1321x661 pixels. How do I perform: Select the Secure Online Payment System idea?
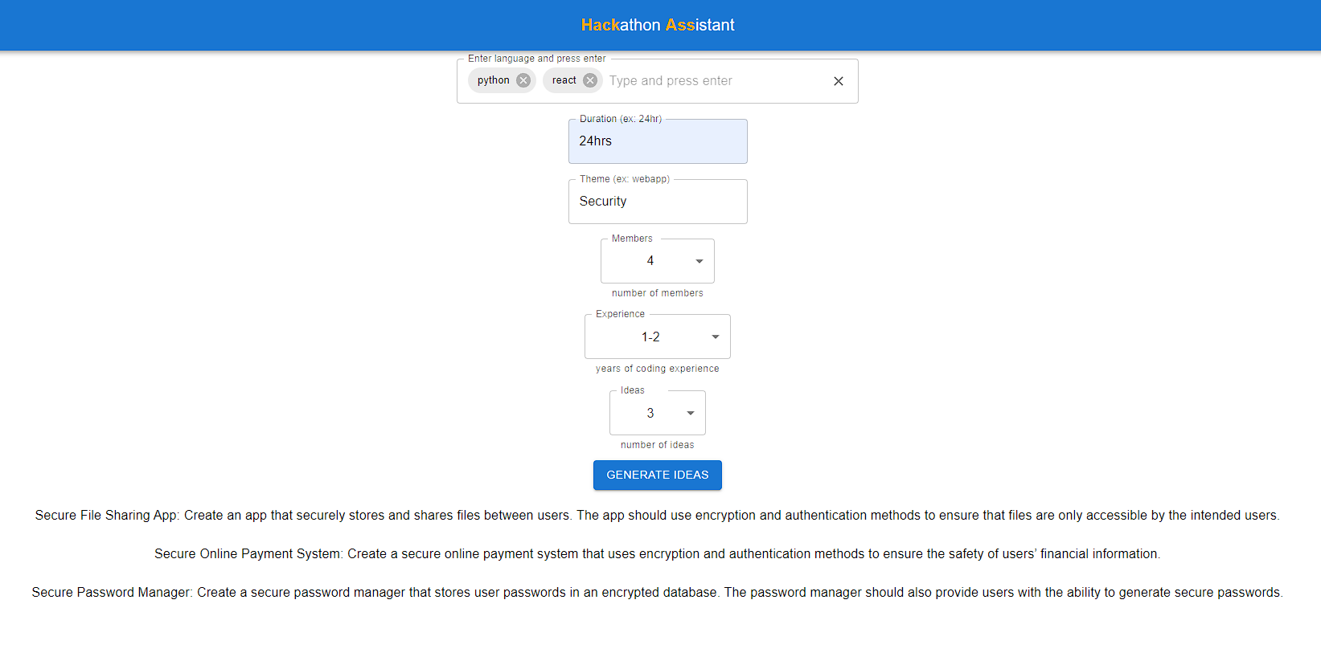pos(658,554)
